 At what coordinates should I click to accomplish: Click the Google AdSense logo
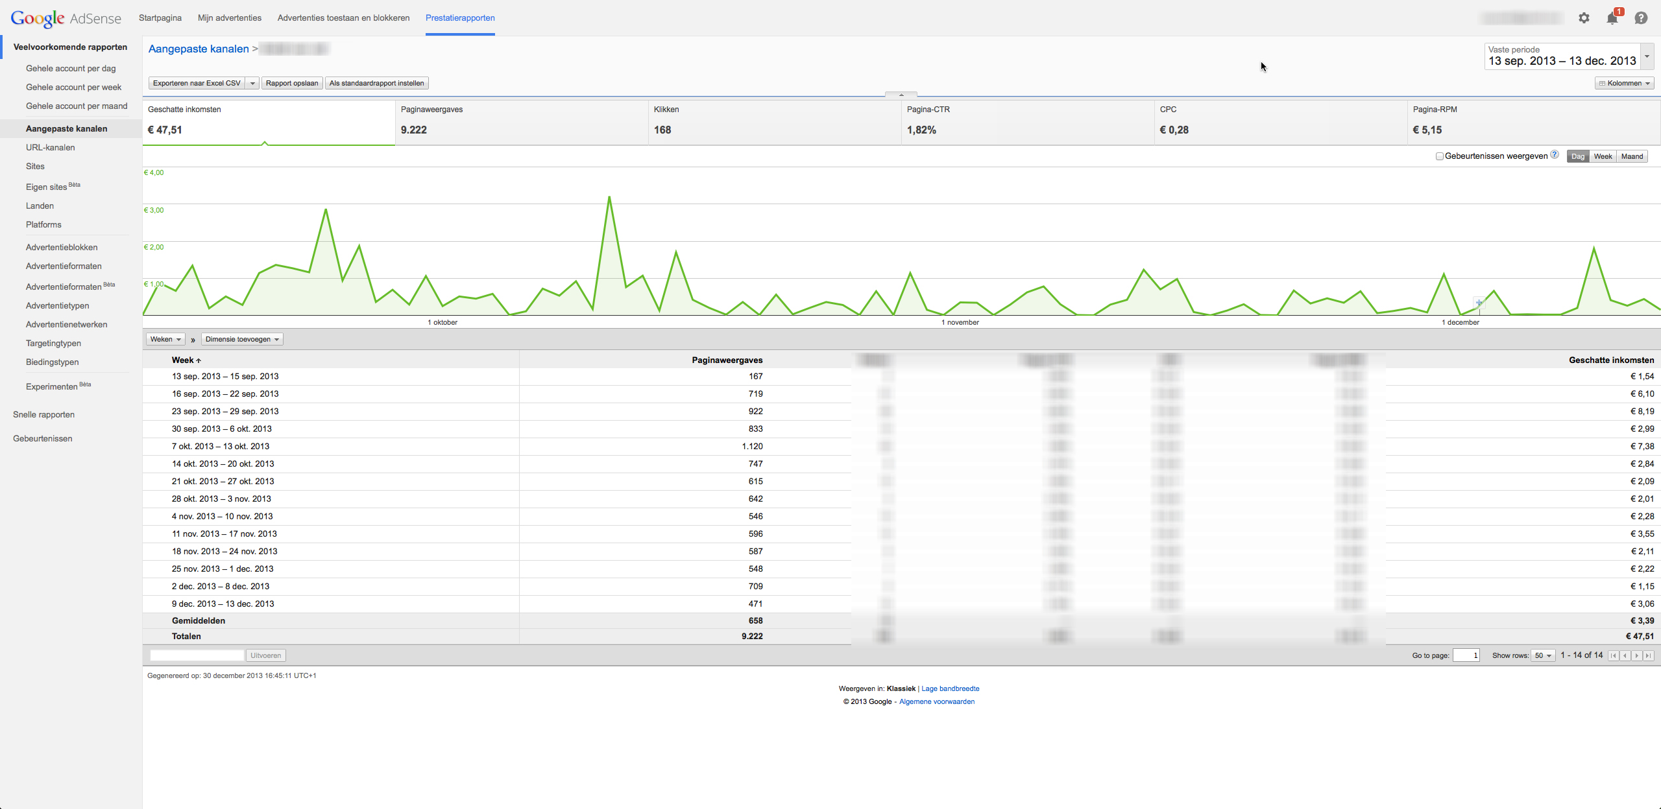[x=66, y=18]
